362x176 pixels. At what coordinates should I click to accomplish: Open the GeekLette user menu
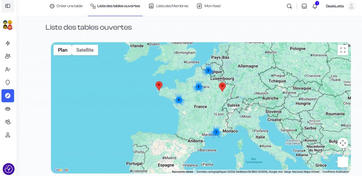tap(340, 6)
